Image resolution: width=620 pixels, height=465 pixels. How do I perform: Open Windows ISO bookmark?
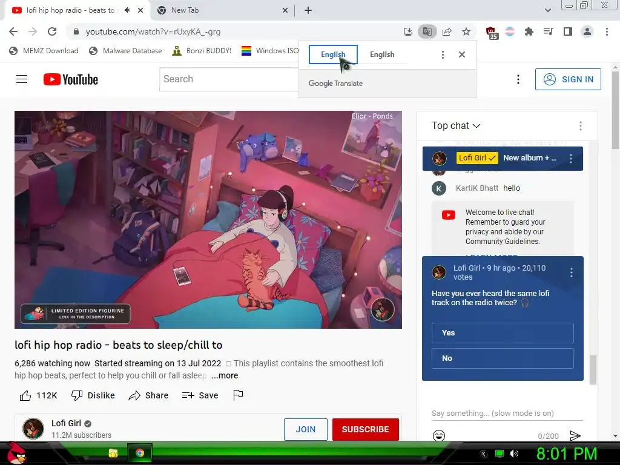click(270, 51)
